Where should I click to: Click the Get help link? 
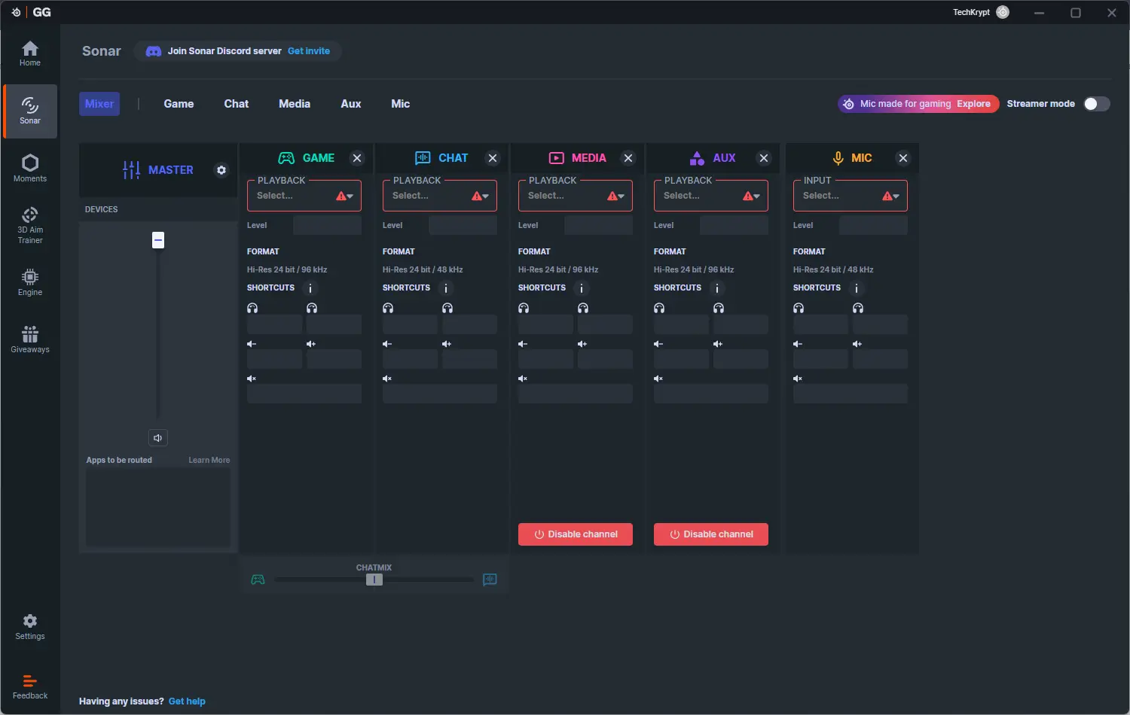pyautogui.click(x=187, y=701)
